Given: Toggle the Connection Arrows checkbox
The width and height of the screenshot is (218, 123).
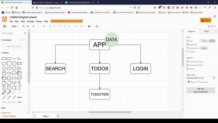Looking at the screenshot, I should click(x=187, y=61).
